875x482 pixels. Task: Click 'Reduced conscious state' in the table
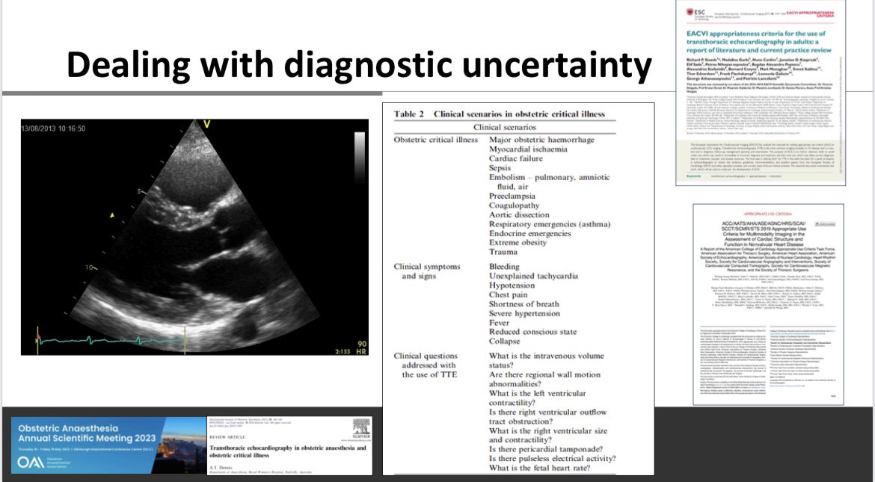click(533, 332)
